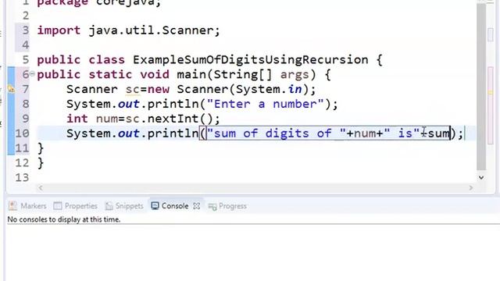Click the Properties tab icon
The width and height of the screenshot is (500, 281).
click(58, 206)
